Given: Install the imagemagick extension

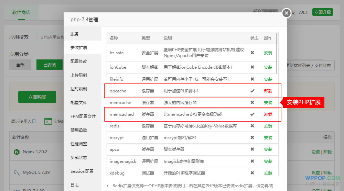Looking at the screenshot, I should click(268, 161).
